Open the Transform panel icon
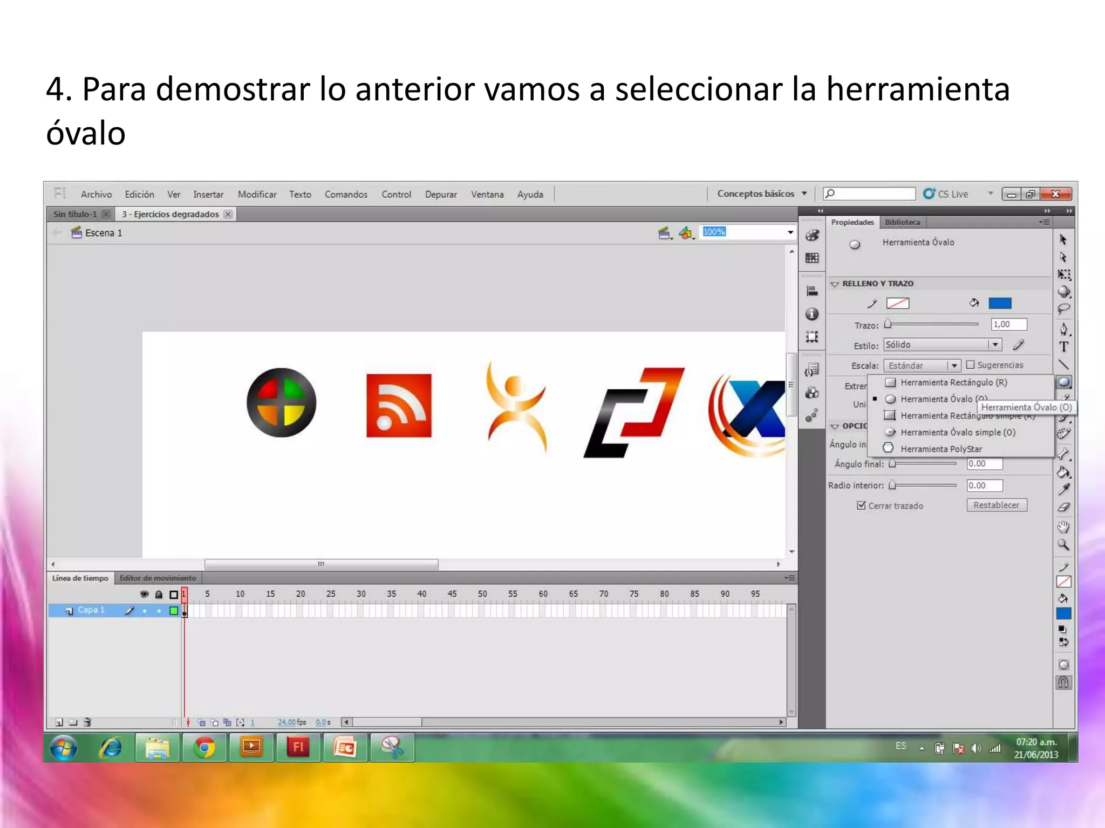Image resolution: width=1105 pixels, height=828 pixels. [x=812, y=337]
